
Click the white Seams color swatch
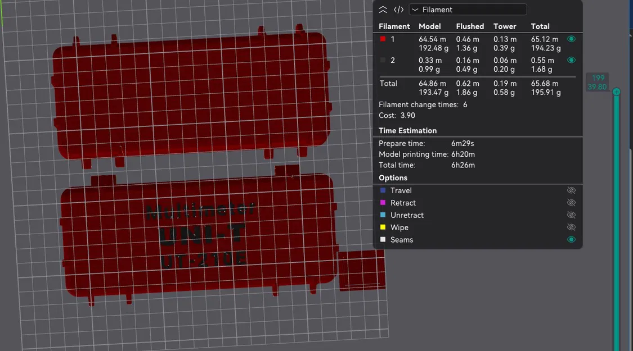383,239
